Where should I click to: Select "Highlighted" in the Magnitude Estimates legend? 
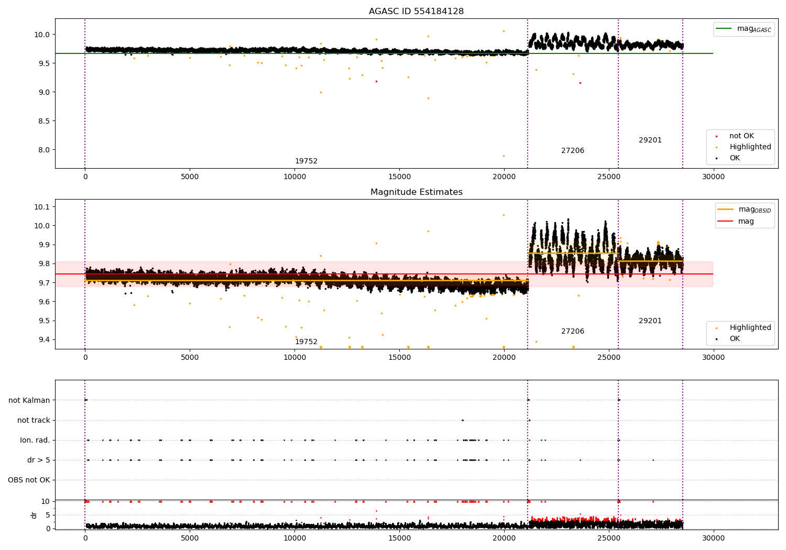750,327
